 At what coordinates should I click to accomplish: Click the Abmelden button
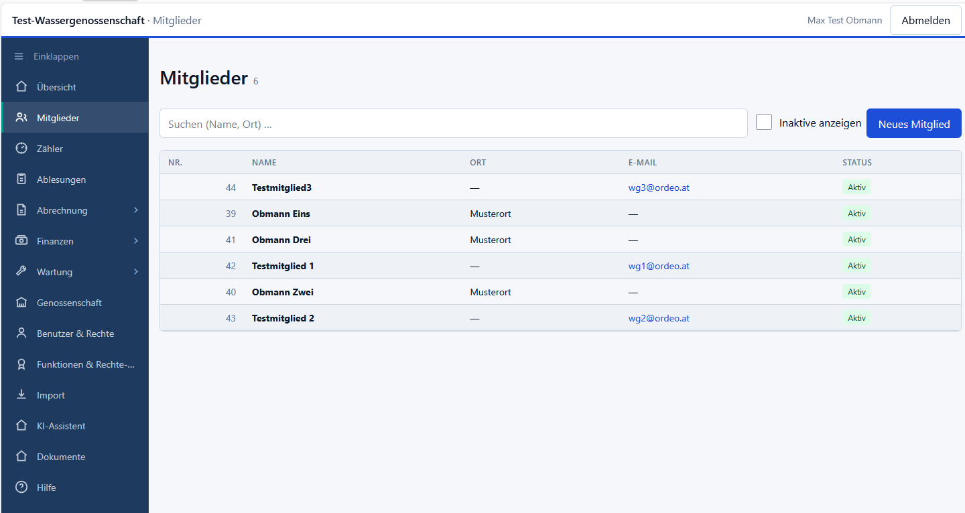[x=925, y=20]
